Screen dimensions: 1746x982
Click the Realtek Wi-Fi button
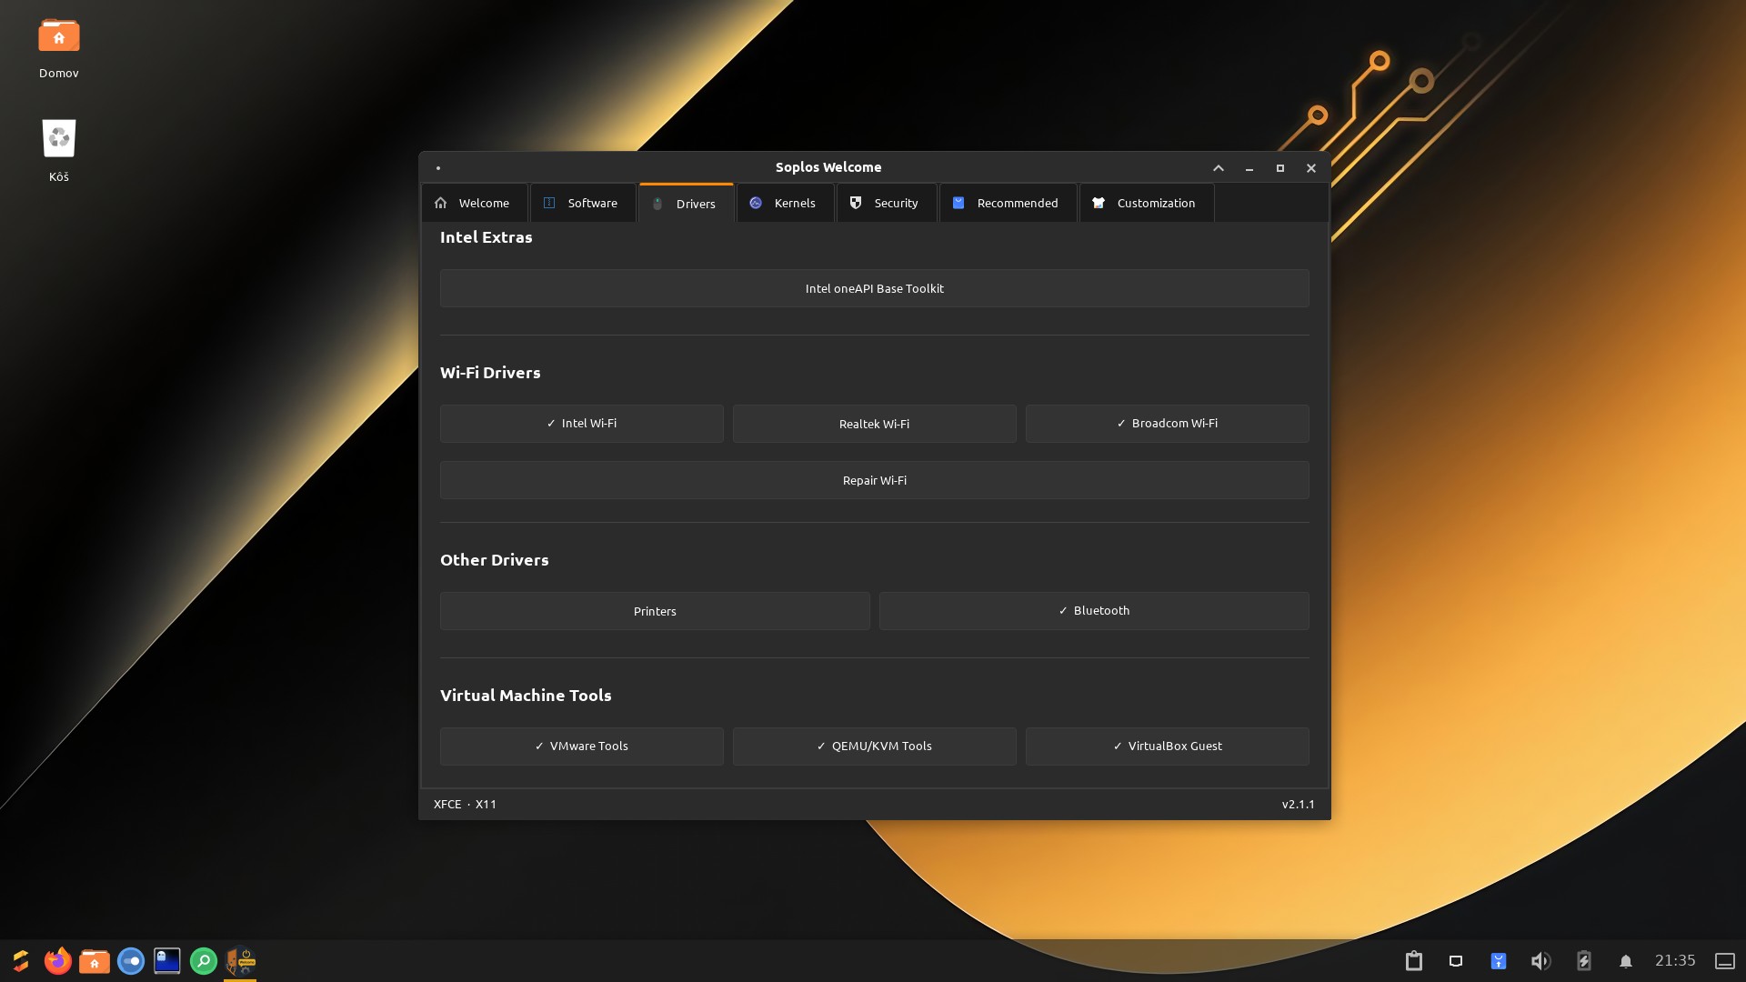coord(875,424)
